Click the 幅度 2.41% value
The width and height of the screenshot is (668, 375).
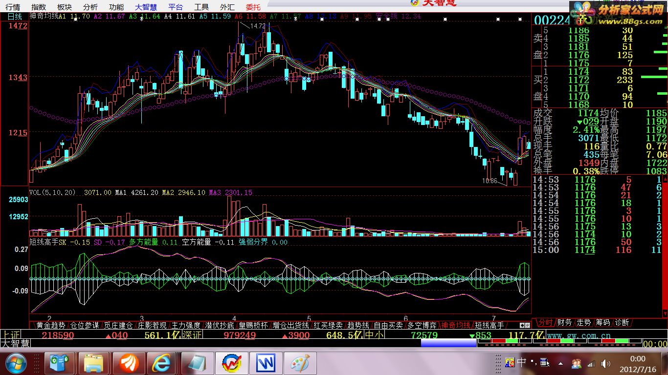pyautogui.click(x=586, y=130)
